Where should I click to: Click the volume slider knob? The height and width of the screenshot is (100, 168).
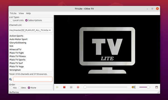(148, 87)
